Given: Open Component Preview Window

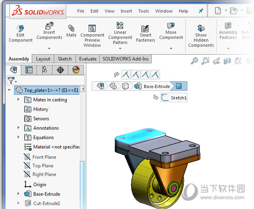Looking at the screenshot, I should (x=92, y=36).
